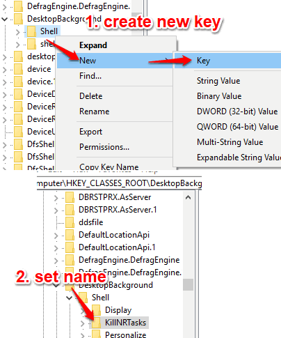
Task: Click the folder icon of the device key
Action: [x=18, y=69]
